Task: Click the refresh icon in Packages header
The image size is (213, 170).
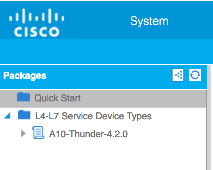Action: (195, 75)
